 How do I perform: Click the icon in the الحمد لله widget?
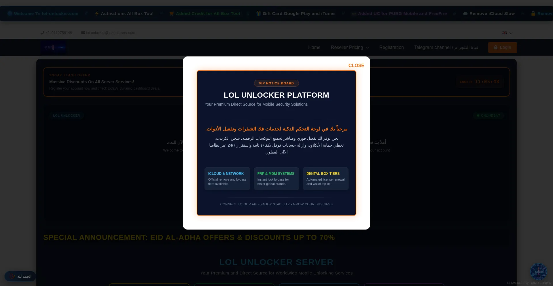(x=12, y=276)
